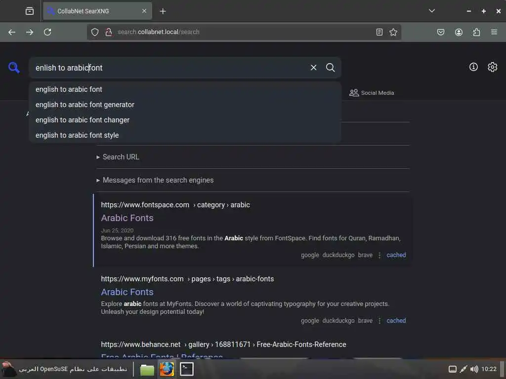Screen dimensions: 506x379
Task: Choose suggestion 'english to arabic font'
Action: (185, 89)
